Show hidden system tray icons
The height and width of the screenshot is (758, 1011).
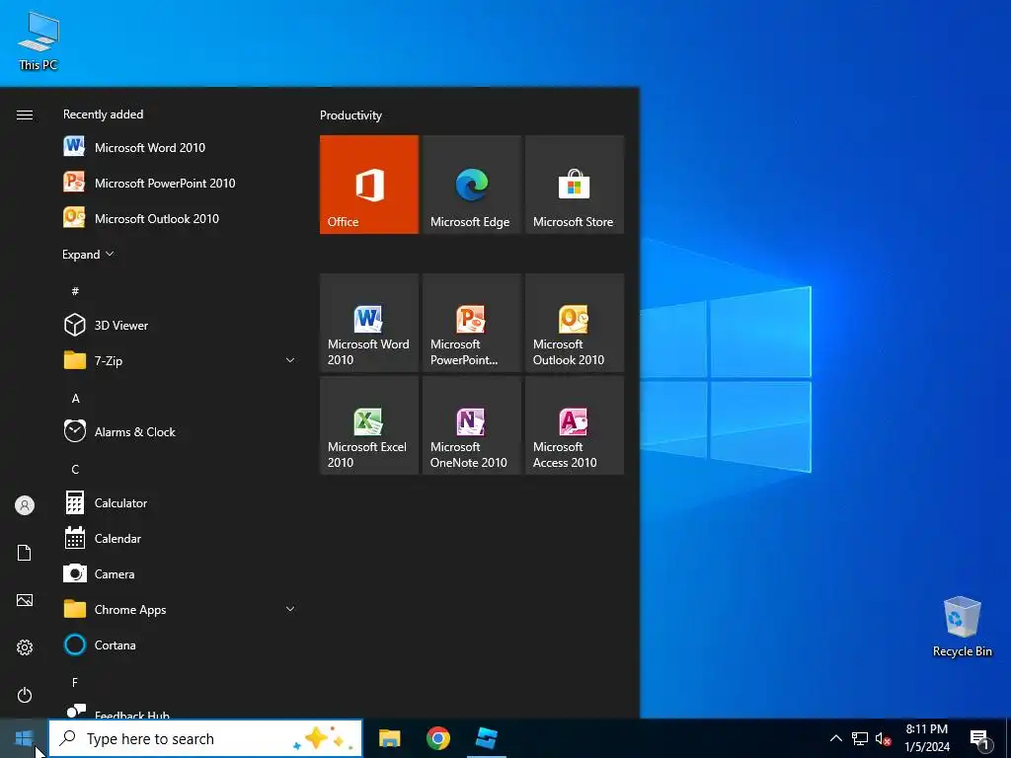click(x=835, y=738)
